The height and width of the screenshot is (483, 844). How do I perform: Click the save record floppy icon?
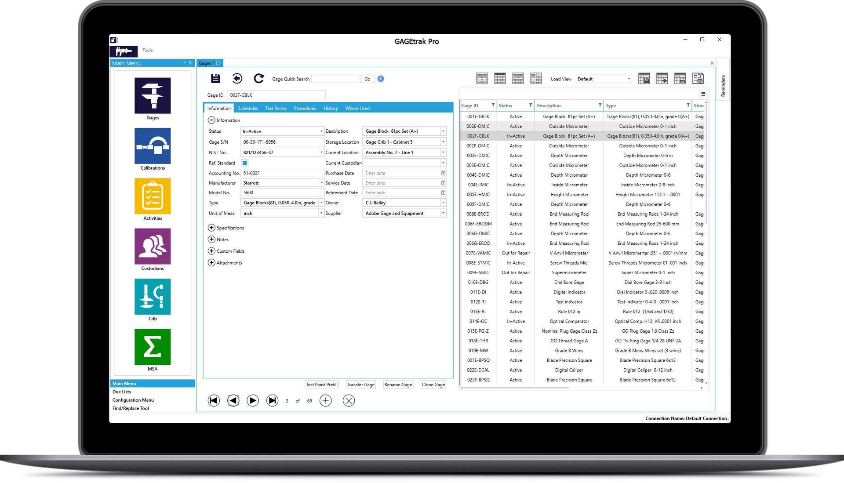pyautogui.click(x=215, y=79)
